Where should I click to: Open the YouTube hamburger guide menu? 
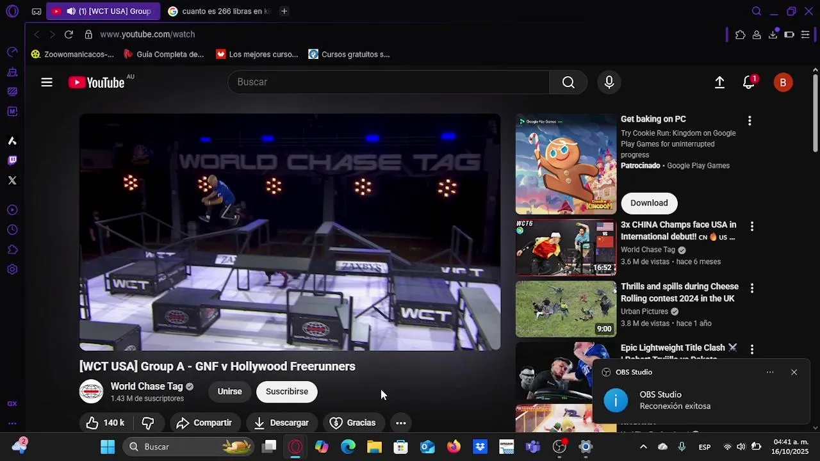pyautogui.click(x=47, y=82)
